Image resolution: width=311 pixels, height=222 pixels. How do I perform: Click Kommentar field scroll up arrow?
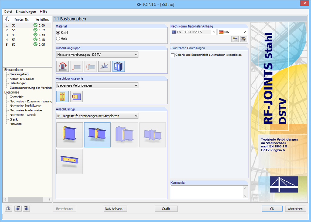coord(245,188)
